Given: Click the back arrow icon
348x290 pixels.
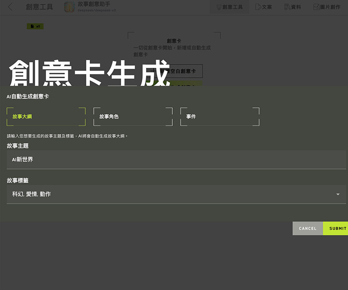Looking at the screenshot, I should (10, 7).
